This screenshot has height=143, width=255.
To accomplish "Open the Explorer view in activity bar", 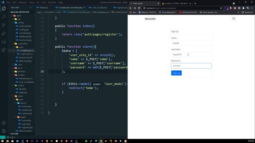I will [x=4, y=8].
